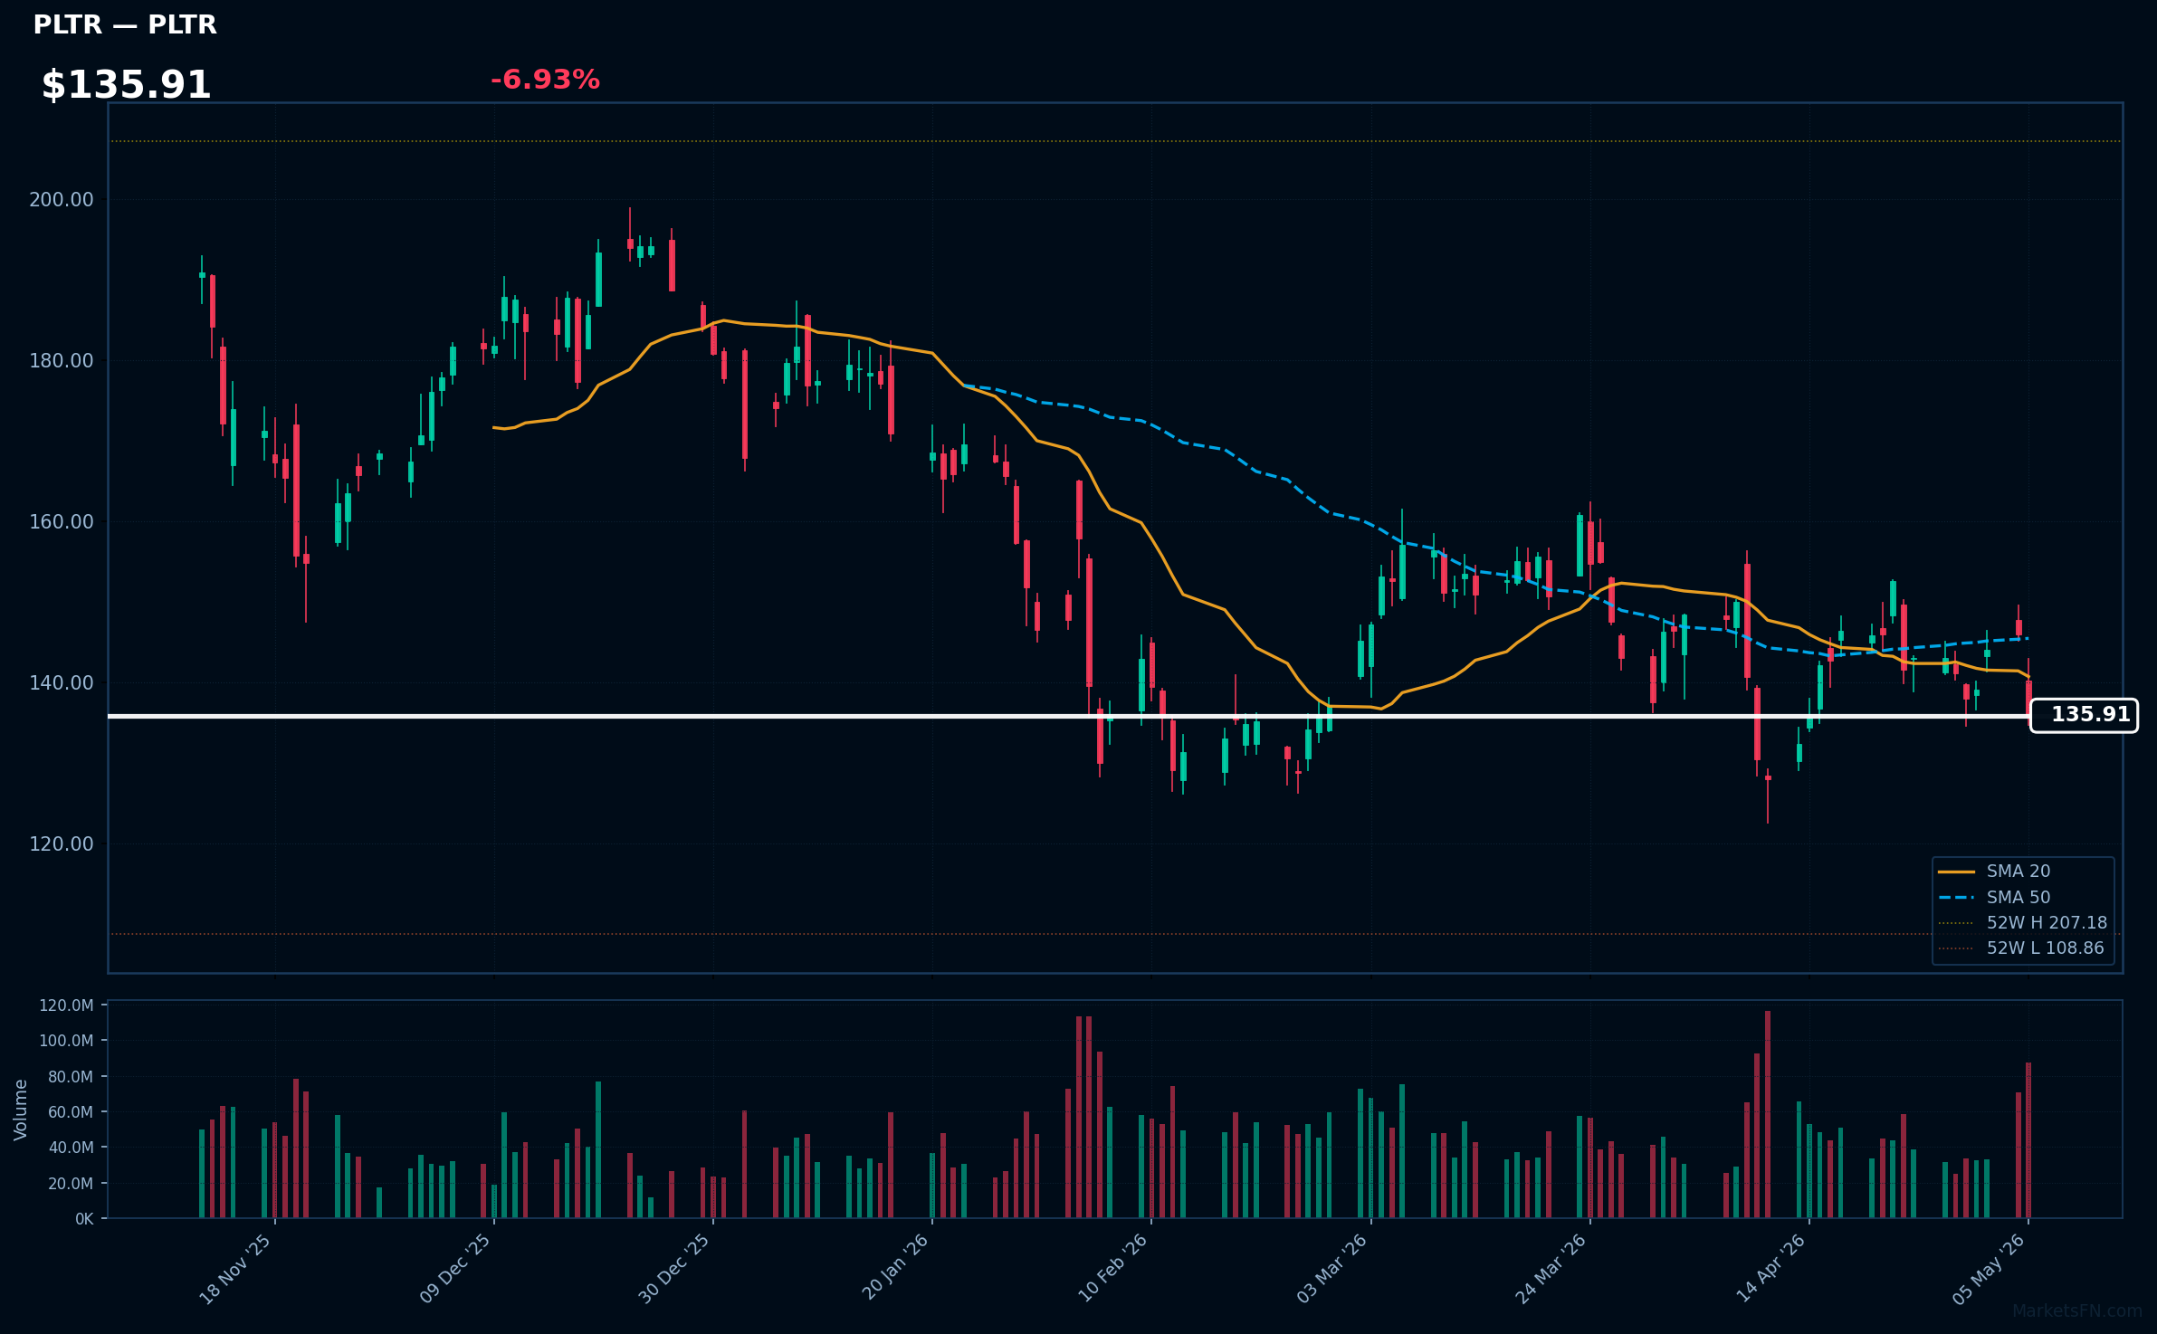
Task: Click the PLTR — PLTR chart title
Action: coord(125,25)
